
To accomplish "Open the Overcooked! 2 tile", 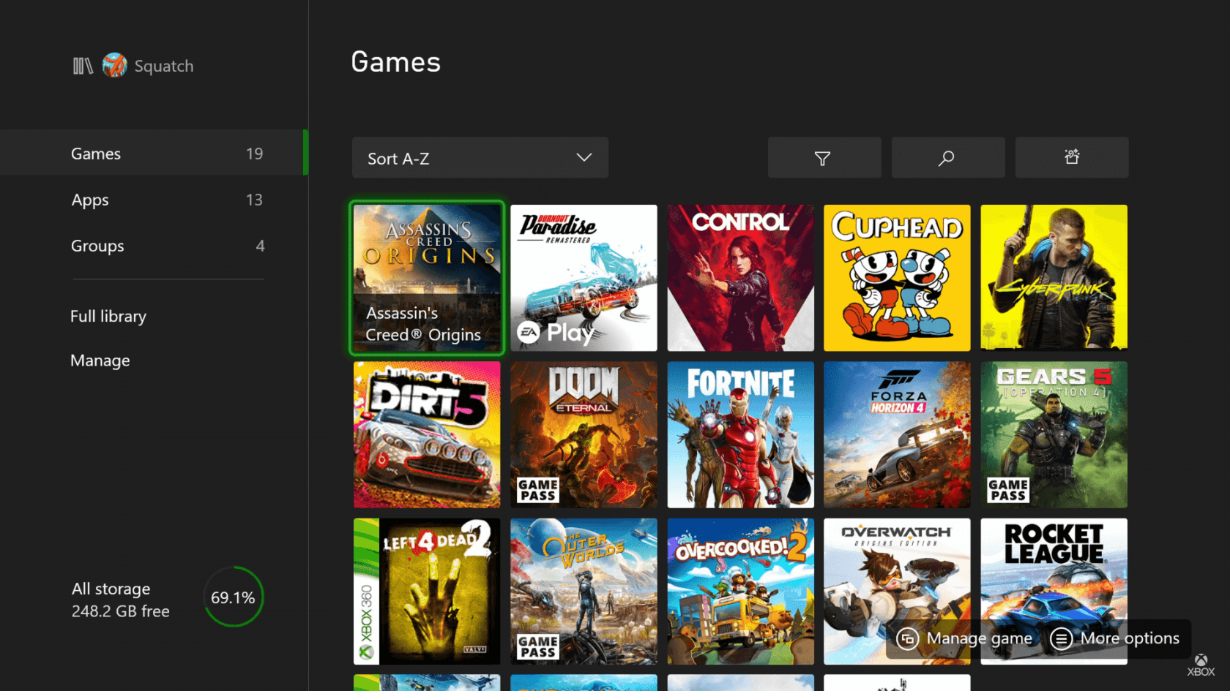I will (x=740, y=592).
